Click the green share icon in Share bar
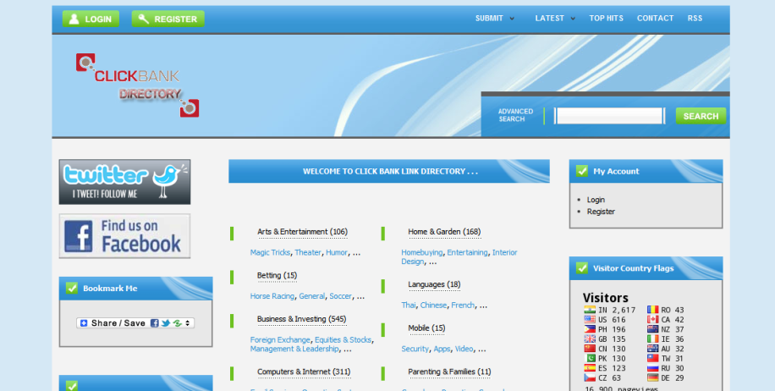Image resolution: width=775 pixels, height=391 pixels. pos(177,322)
